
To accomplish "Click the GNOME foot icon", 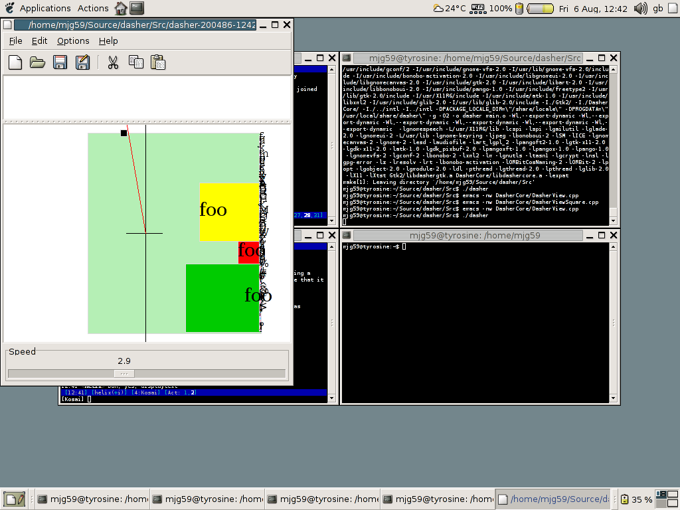I will coord(9,8).
